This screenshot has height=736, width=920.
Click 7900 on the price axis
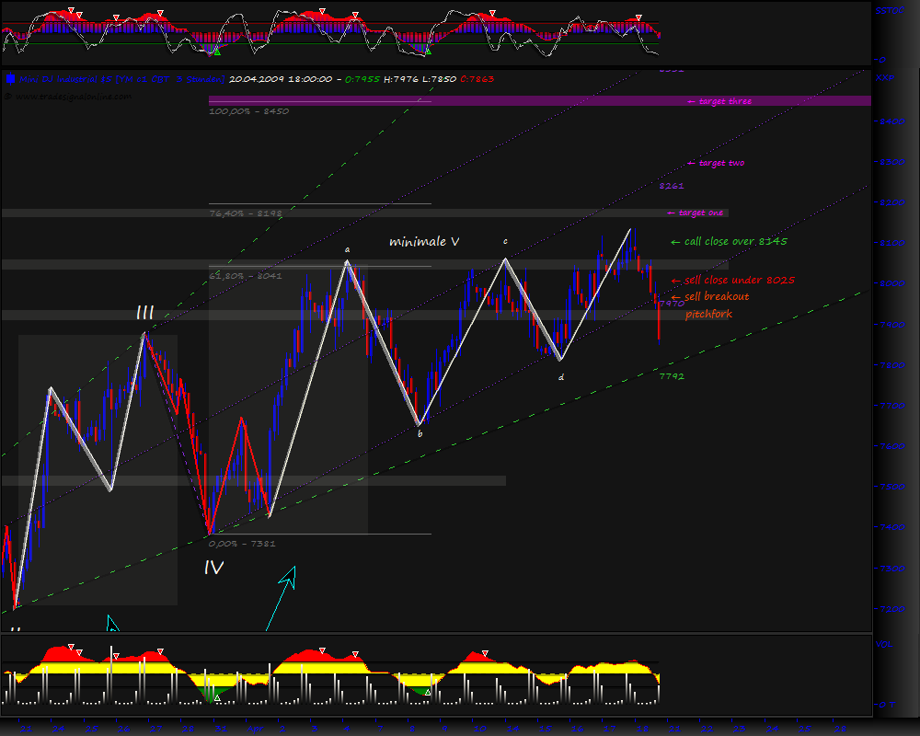pyautogui.click(x=891, y=324)
